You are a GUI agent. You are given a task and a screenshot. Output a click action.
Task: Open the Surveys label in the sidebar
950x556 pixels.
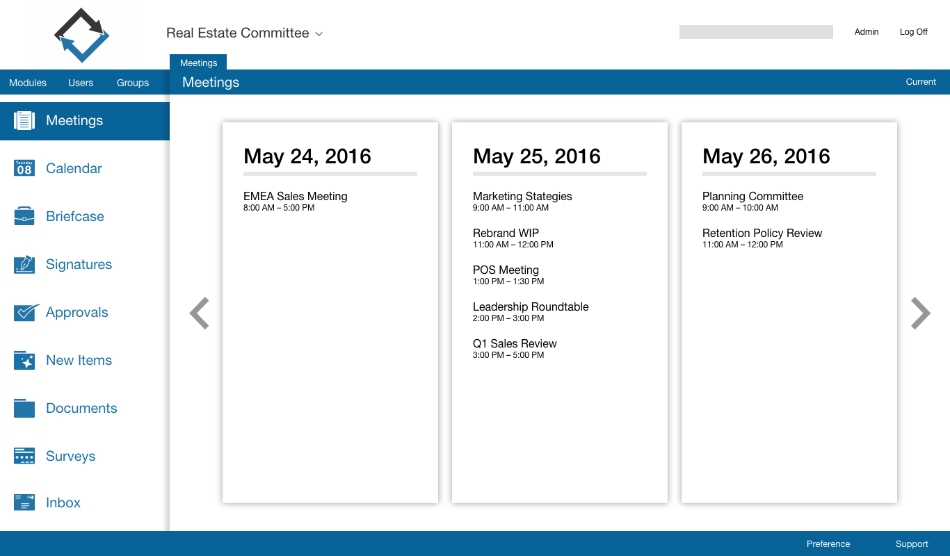pyautogui.click(x=71, y=456)
